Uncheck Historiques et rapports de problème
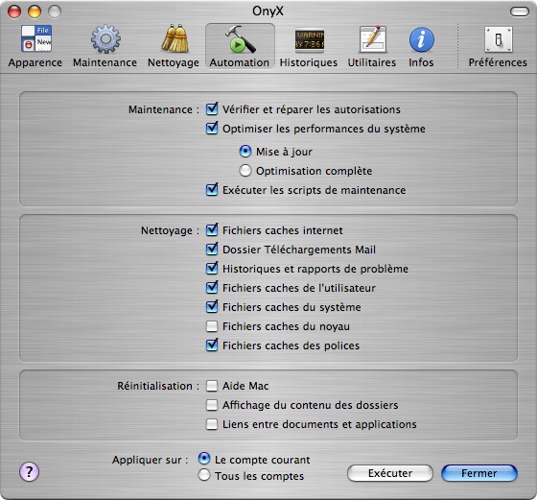This screenshot has height=500, width=537. tap(212, 269)
